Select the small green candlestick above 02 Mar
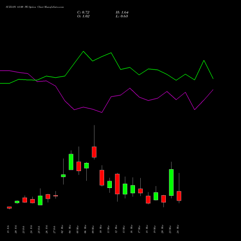The width and height of the screenshot is (241, 241). click(x=63, y=175)
